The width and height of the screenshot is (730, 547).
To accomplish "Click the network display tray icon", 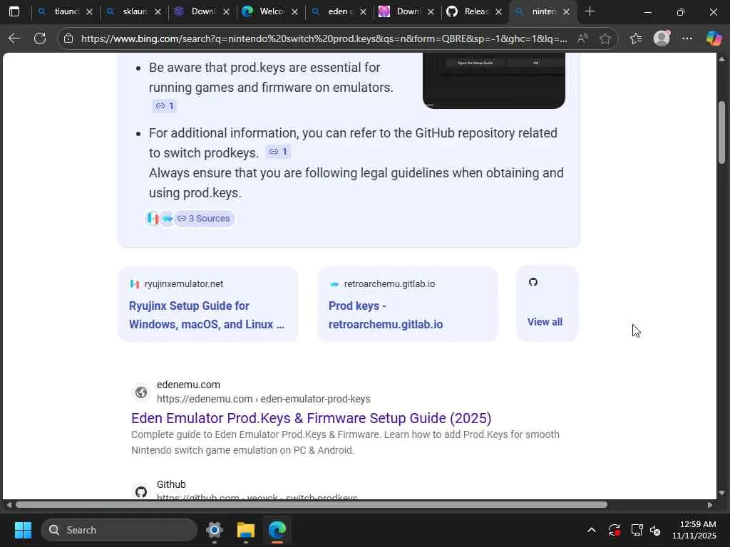I will point(637,530).
